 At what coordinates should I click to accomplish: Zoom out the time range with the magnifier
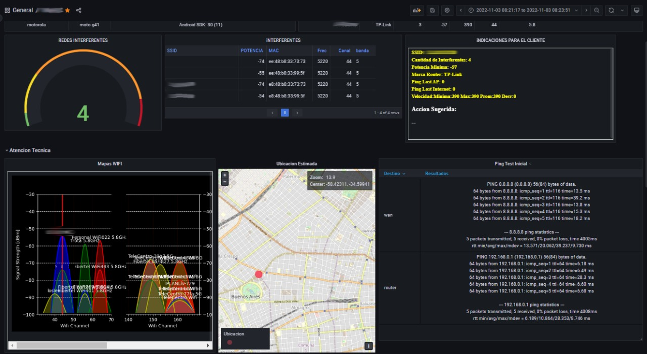tap(596, 10)
